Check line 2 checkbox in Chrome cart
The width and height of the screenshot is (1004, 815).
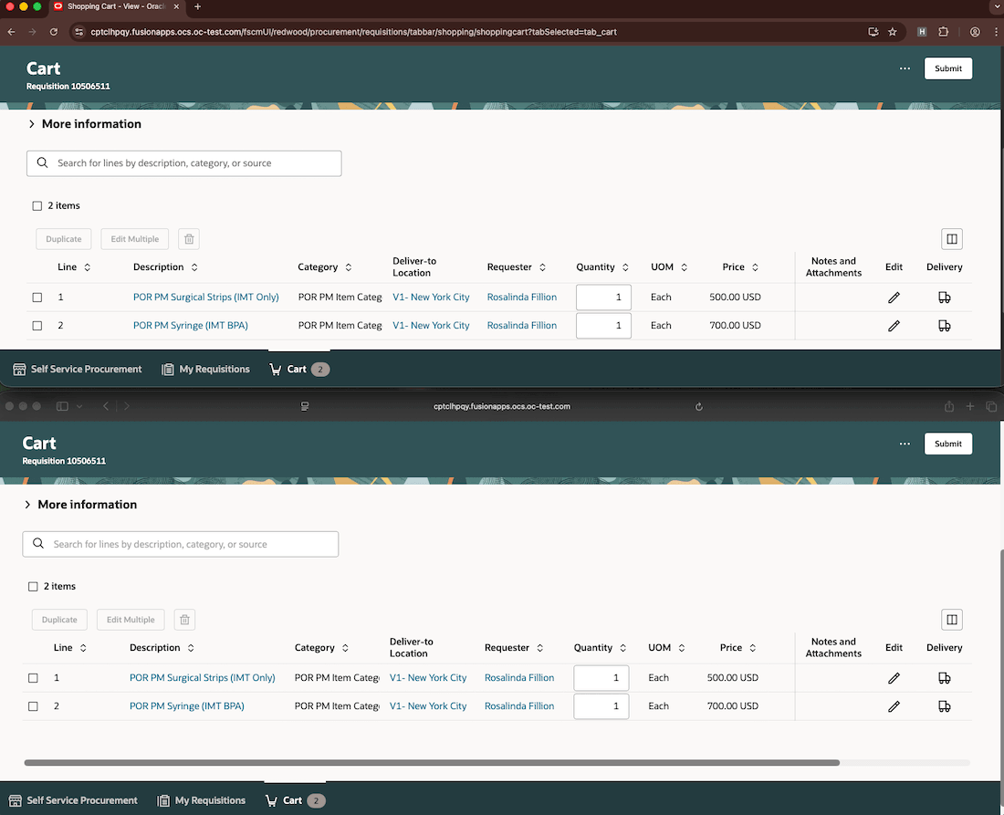(37, 326)
